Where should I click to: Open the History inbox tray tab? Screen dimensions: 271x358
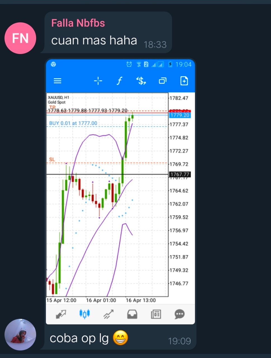click(x=132, y=314)
